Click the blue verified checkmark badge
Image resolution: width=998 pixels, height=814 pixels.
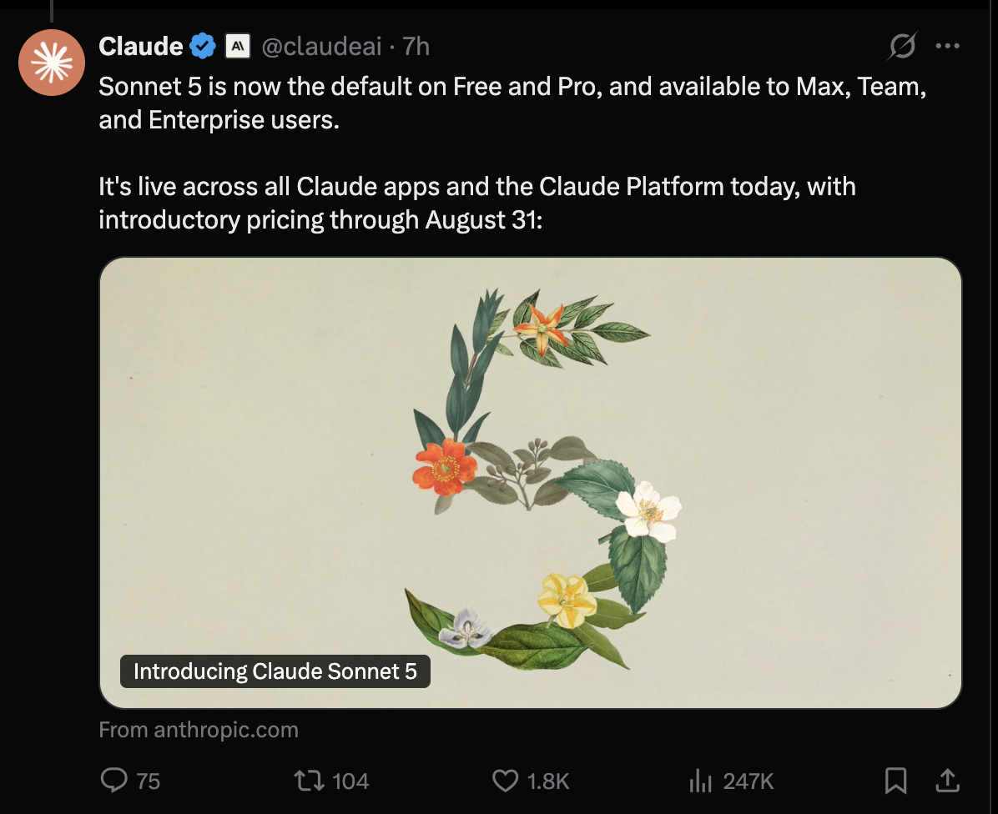(203, 46)
